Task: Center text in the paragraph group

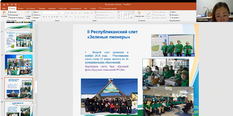Action: click(x=79, y=17)
